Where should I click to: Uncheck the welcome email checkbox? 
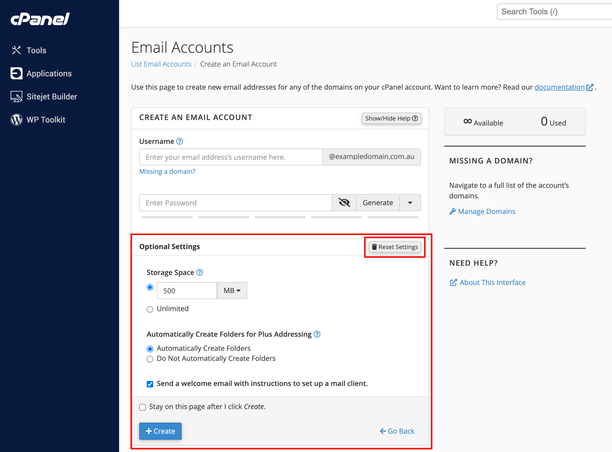(150, 384)
